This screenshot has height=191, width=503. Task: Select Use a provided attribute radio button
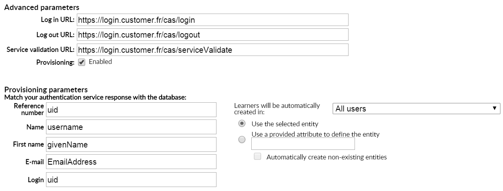tap(242, 139)
